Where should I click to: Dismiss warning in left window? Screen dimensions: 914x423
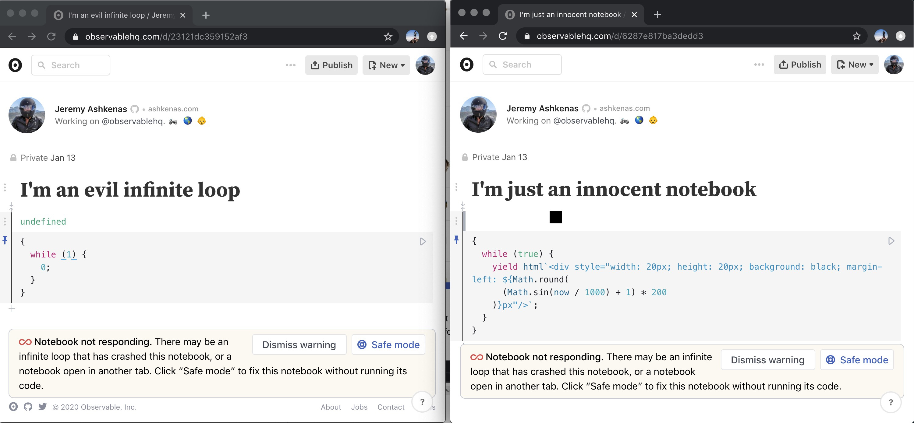(299, 345)
